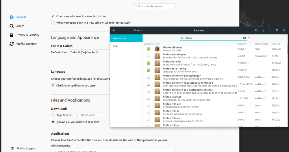Image resolution: width=289 pixels, height=152 pixels.
Task: Click the search icon in package manager header
Action: click(256, 30)
